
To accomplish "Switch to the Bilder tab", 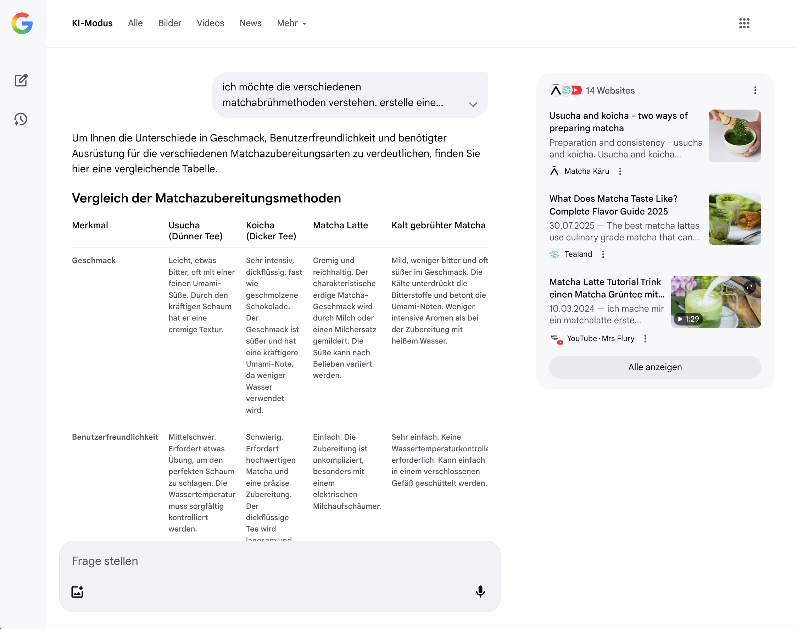I will (170, 23).
